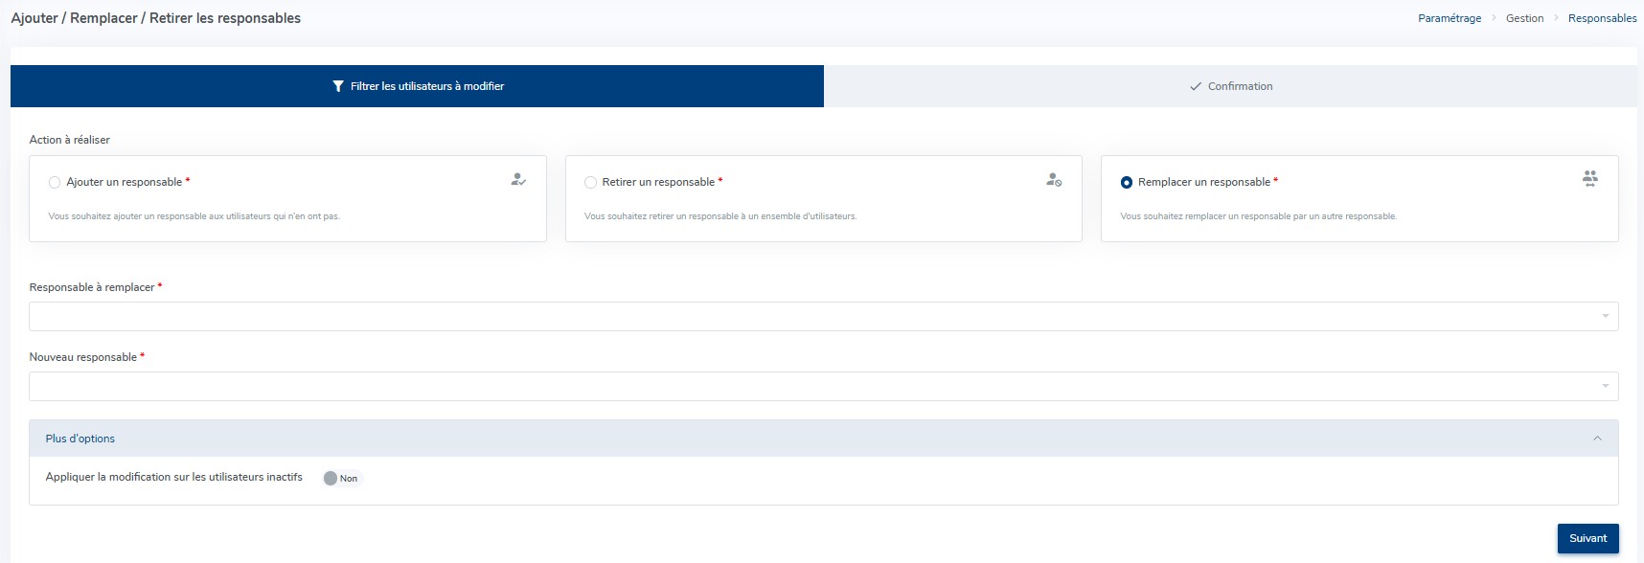Image resolution: width=1644 pixels, height=563 pixels.
Task: Switch to 'Filtrer les utilisateurs à modifier' tab
Action: tap(418, 86)
